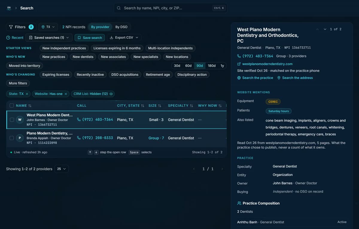Sort by City, State column arrows
359x229 pixels.
(143, 106)
